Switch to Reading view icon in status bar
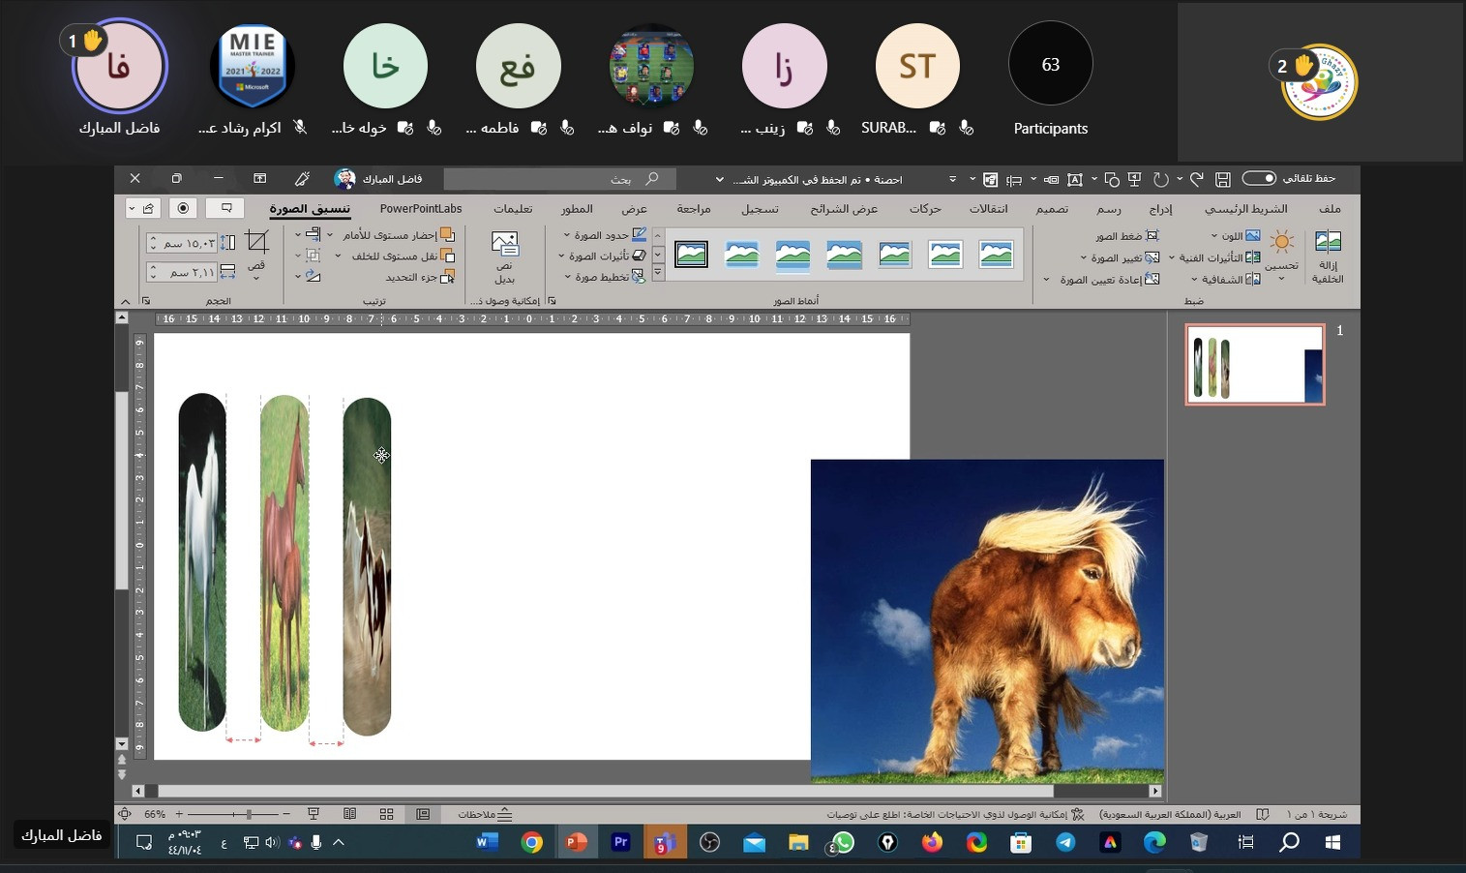Screen dimensions: 1466x873 click(349, 814)
